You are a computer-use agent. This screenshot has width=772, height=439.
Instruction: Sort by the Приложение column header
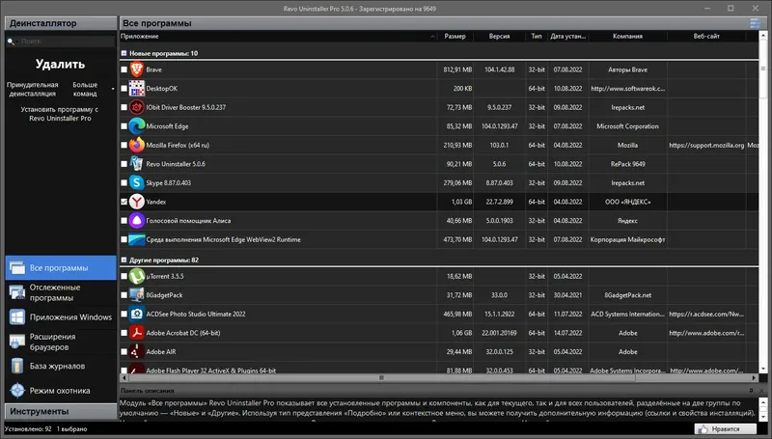[278, 37]
